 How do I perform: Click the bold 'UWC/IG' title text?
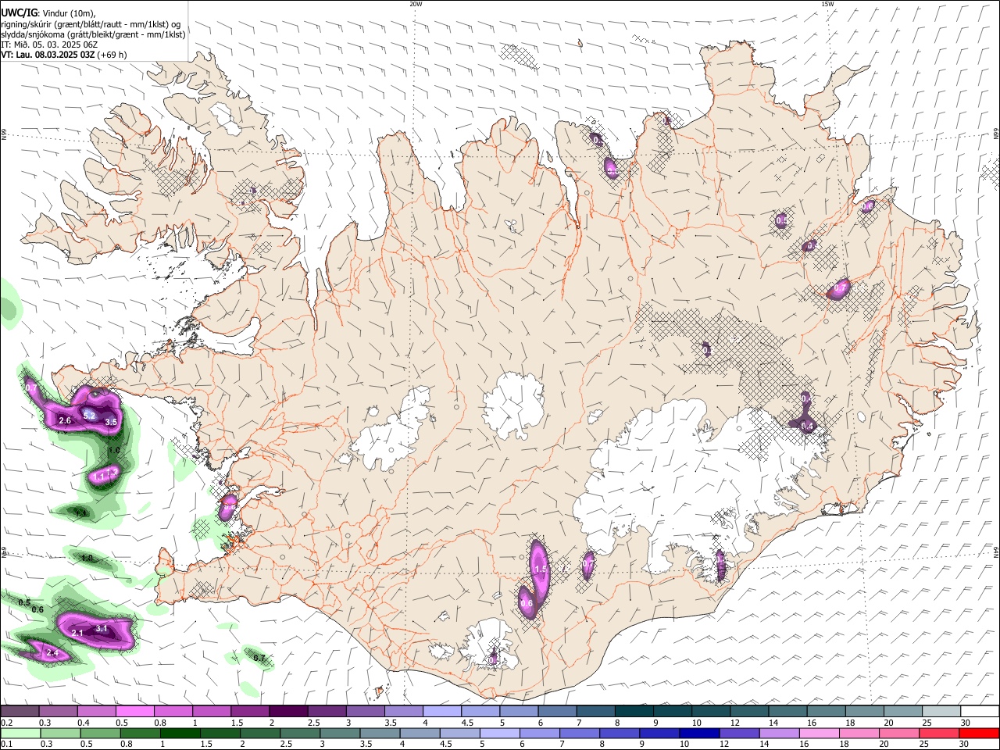point(19,12)
